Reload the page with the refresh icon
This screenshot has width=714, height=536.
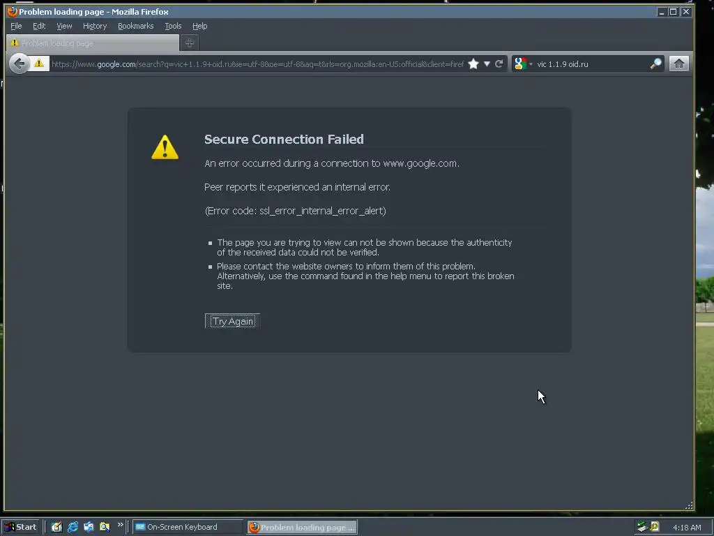pyautogui.click(x=499, y=64)
